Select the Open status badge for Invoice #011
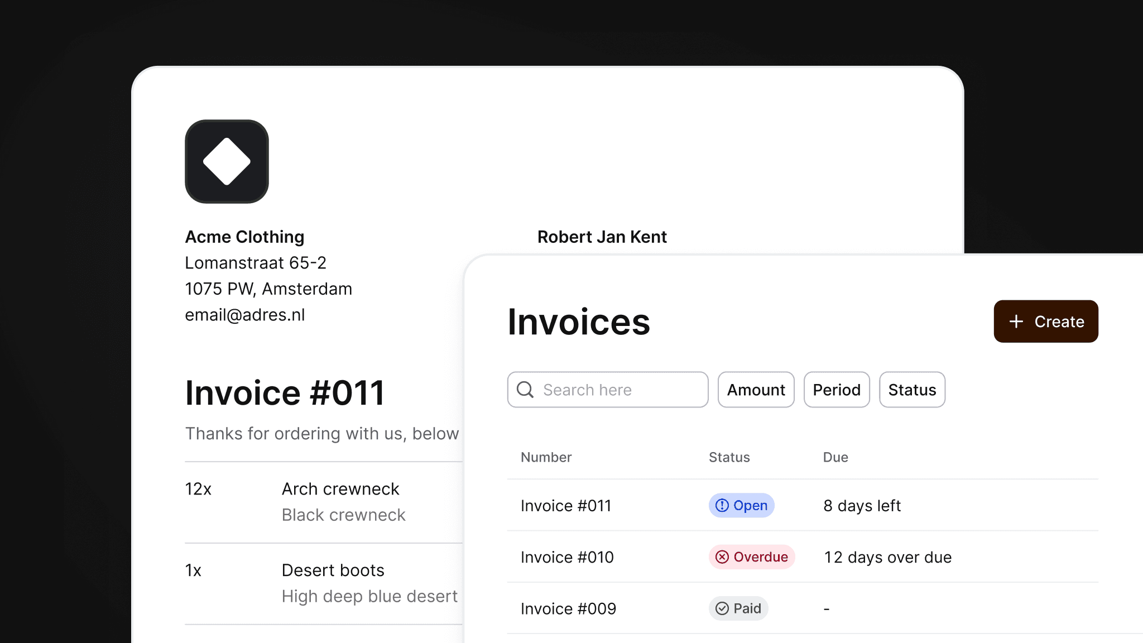1143x643 pixels. coord(741,505)
